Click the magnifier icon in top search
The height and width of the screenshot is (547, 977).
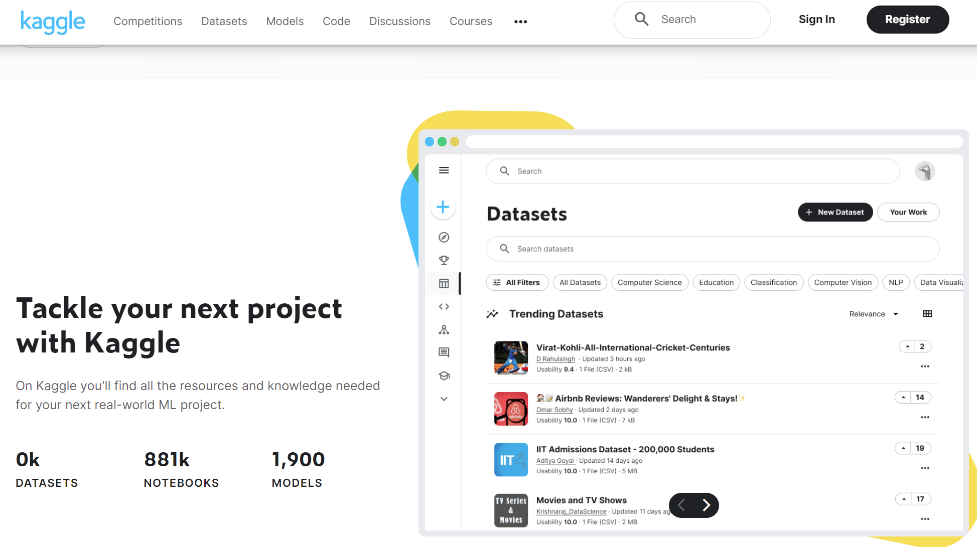(x=641, y=20)
